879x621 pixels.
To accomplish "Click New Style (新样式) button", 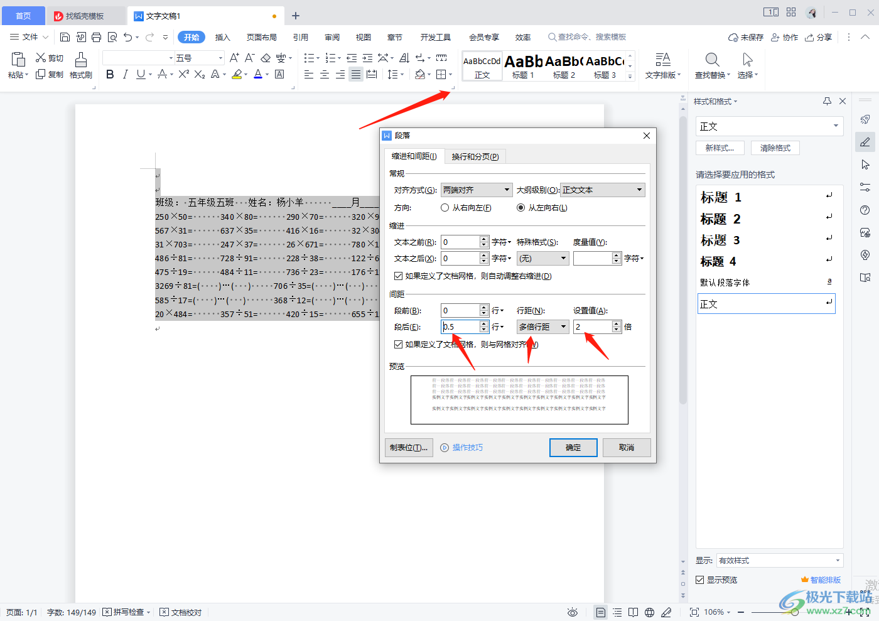I will pyautogui.click(x=720, y=148).
